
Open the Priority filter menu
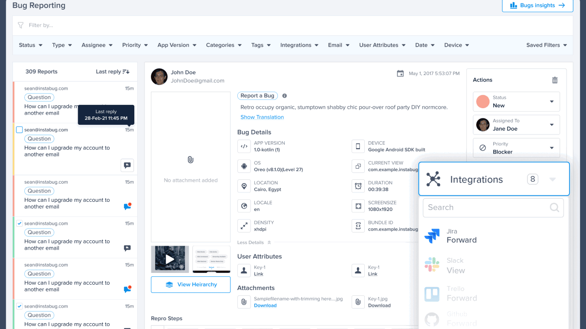[134, 45]
